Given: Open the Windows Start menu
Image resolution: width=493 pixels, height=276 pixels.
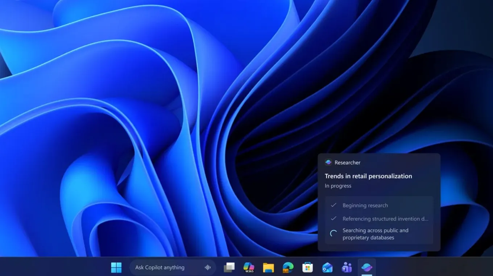Looking at the screenshot, I should (116, 267).
